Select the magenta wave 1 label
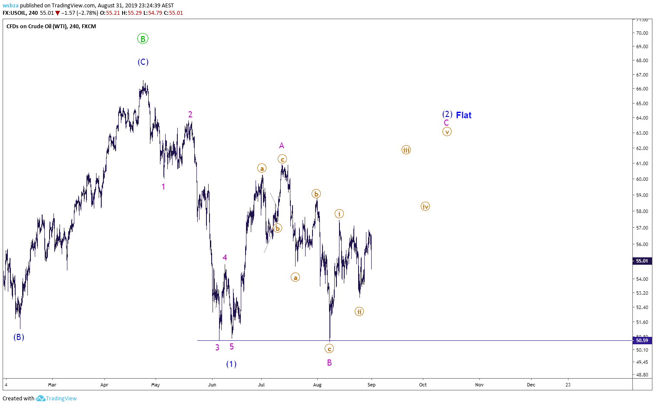655x406 pixels. (163, 186)
